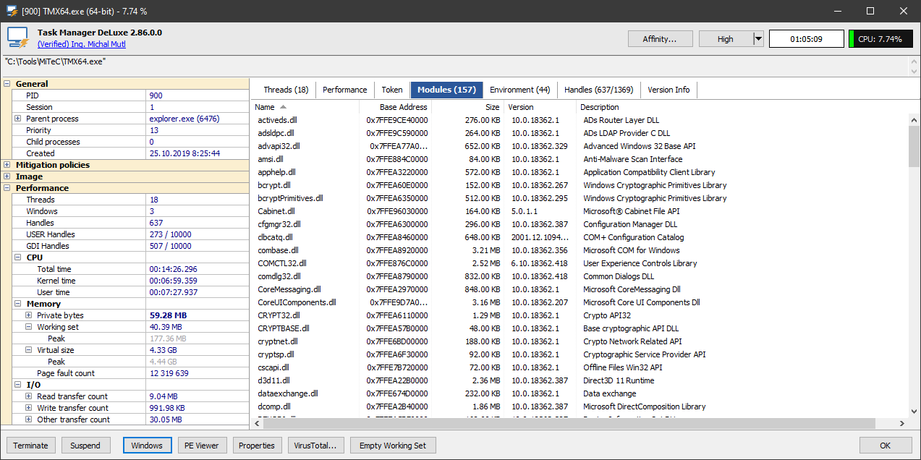Select the CoreUIComponents.dll module row

(580, 302)
